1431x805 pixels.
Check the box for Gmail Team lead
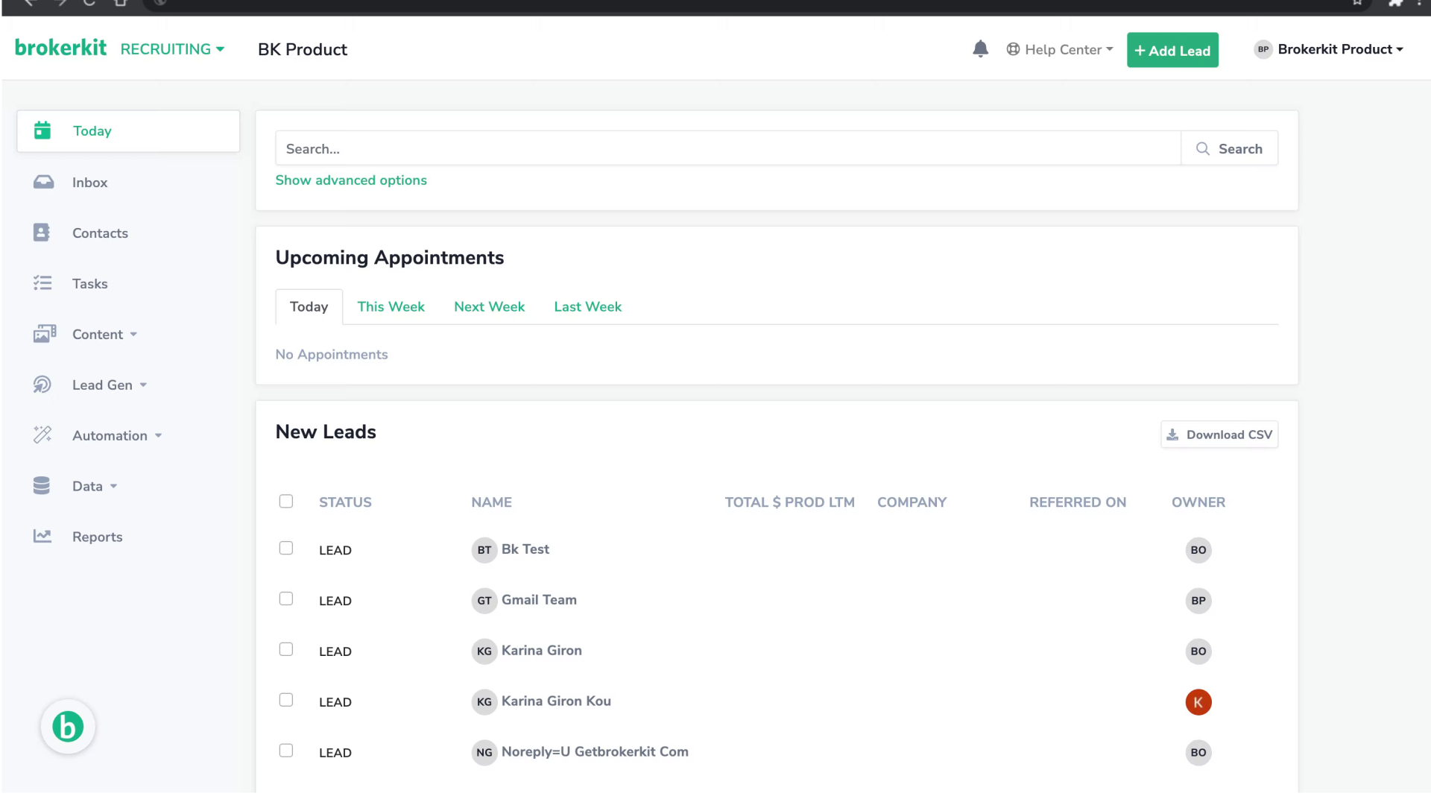click(x=286, y=599)
